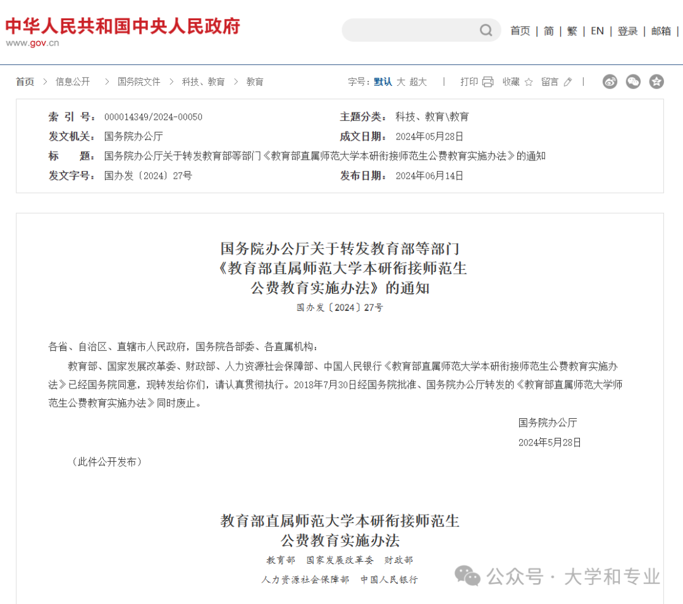
Task: Click the search magnifier icon
Action: (x=486, y=30)
